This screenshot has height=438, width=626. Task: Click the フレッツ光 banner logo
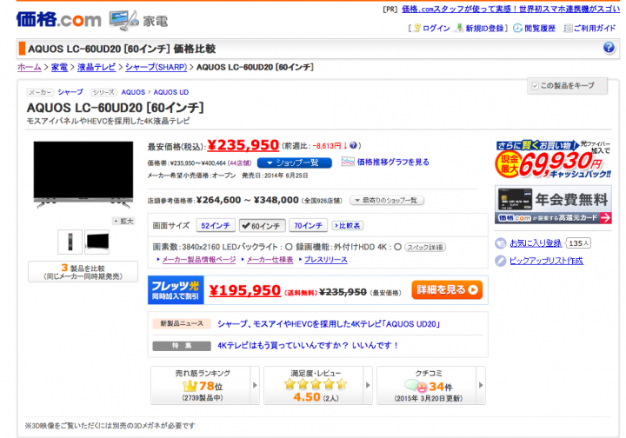pos(176,290)
